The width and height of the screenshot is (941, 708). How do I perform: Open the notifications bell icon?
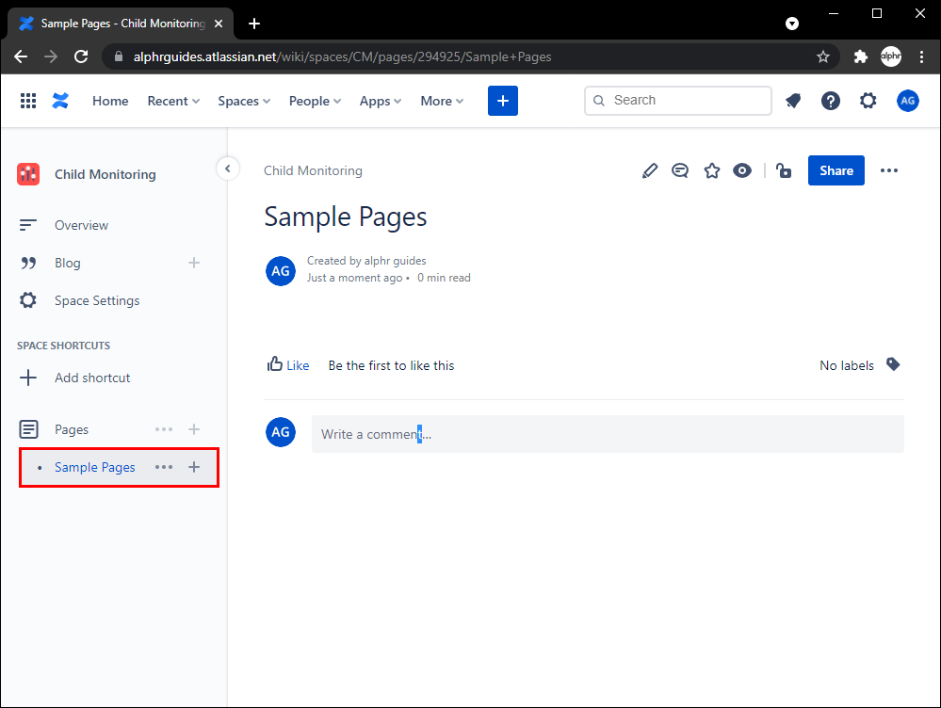793,101
